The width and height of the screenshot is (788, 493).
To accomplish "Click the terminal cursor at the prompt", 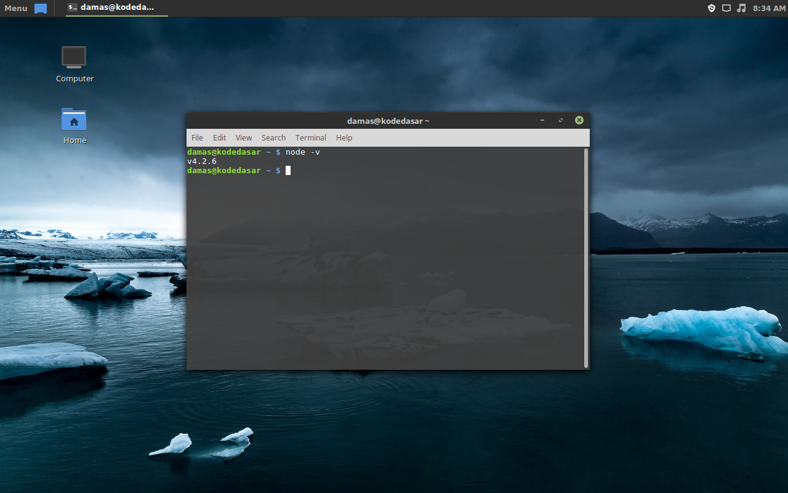I will [x=288, y=170].
